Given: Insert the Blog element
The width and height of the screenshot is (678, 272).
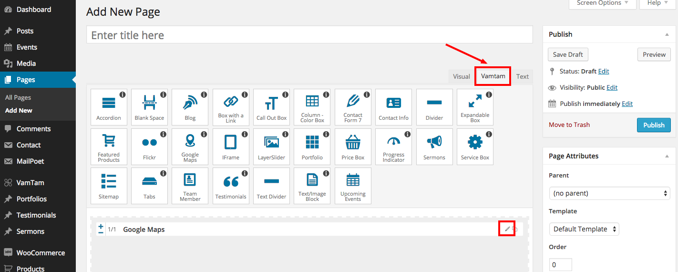Looking at the screenshot, I should [190, 107].
